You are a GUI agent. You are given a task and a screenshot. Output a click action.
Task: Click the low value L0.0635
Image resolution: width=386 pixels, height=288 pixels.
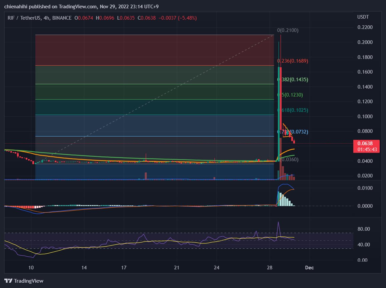tap(126, 18)
